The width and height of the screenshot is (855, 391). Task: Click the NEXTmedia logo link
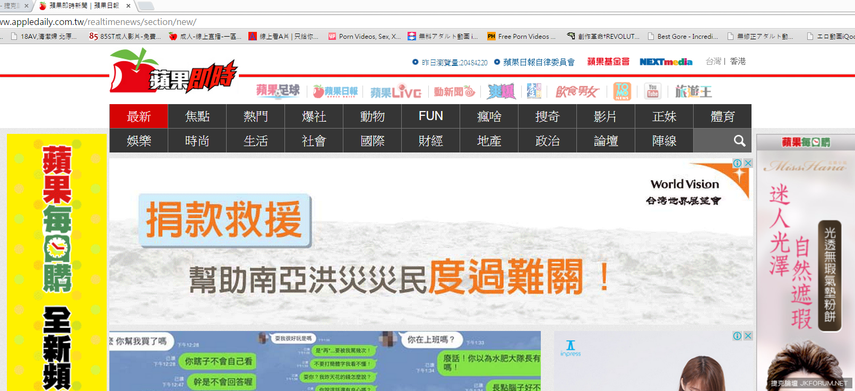(666, 62)
